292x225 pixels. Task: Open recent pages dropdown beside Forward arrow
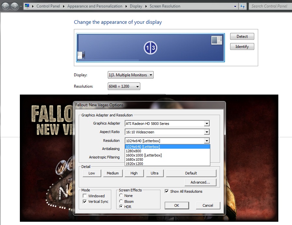21,7
